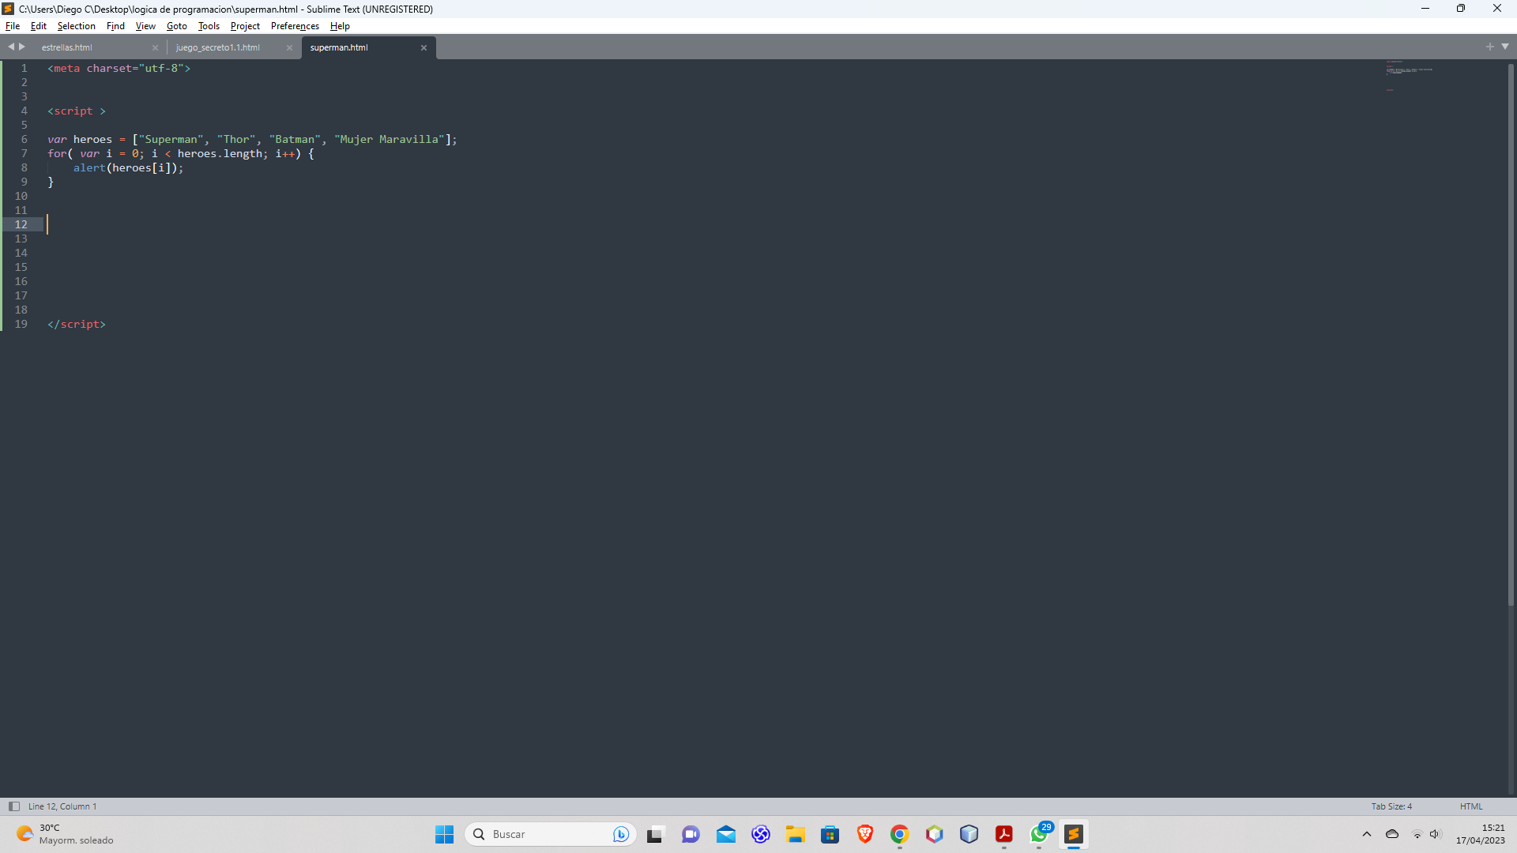Place cursor on the "Mujer Maravilla" string
This screenshot has width=1517, height=853.
click(x=389, y=140)
